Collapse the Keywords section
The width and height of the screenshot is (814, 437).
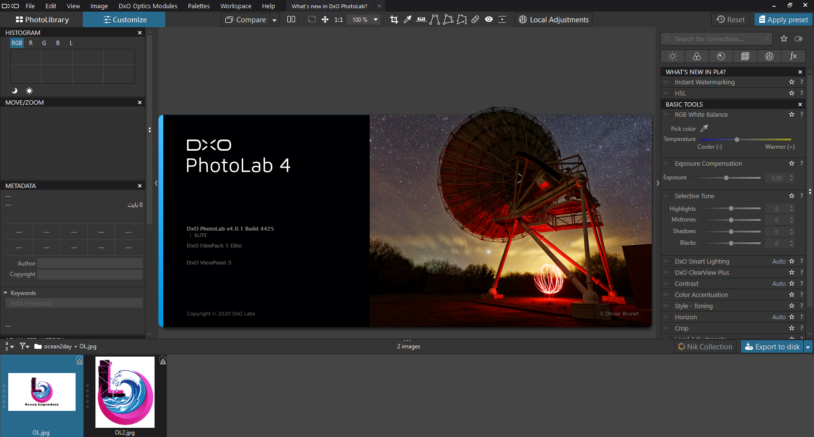(x=5, y=293)
